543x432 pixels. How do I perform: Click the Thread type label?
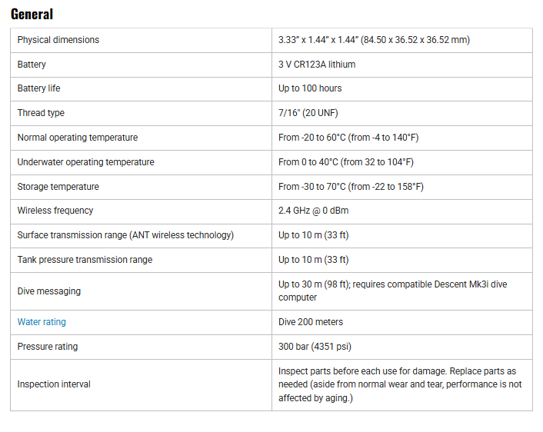tap(41, 113)
